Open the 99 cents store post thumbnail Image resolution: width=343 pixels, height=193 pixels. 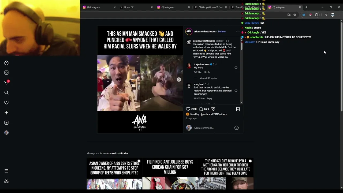[x=114, y=174]
